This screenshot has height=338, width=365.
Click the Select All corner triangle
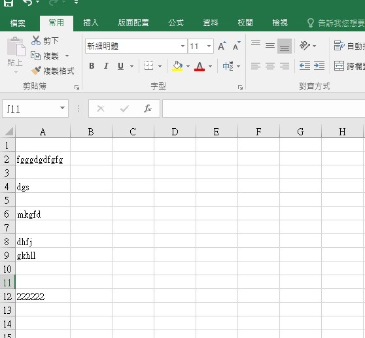tap(9, 131)
